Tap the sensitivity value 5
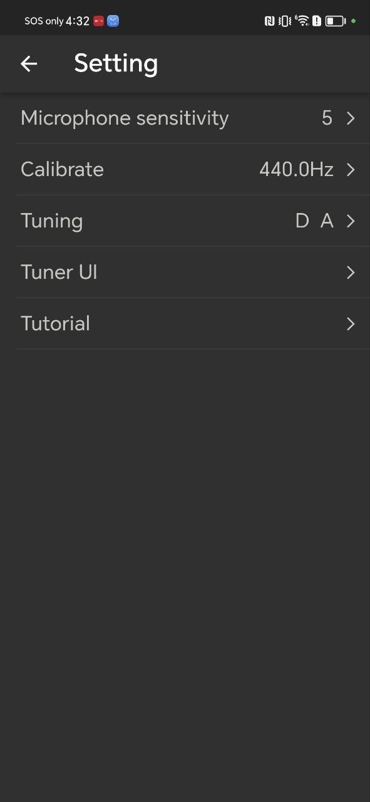Image resolution: width=370 pixels, height=802 pixels. [327, 118]
